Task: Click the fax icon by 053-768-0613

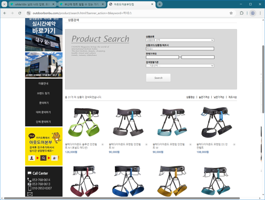Action: click(x=29, y=184)
